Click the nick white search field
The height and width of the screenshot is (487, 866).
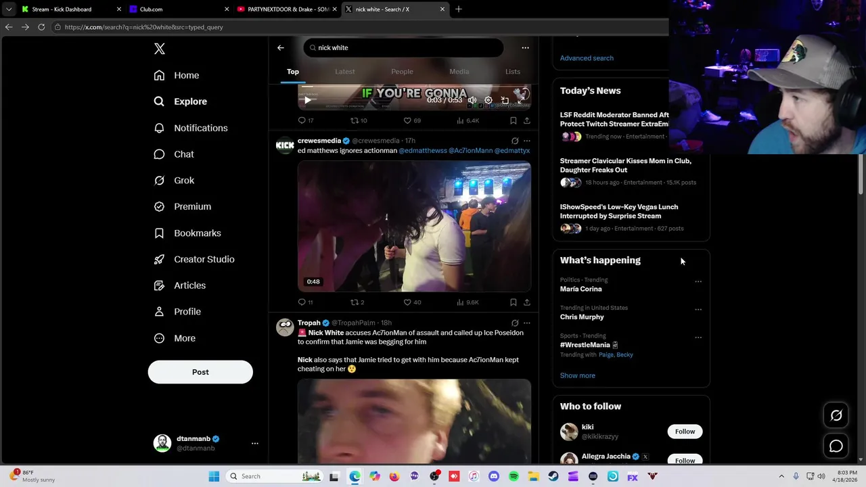403,47
